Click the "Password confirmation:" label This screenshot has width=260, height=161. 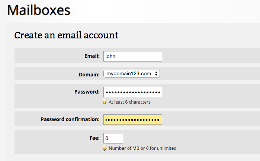[x=70, y=119]
